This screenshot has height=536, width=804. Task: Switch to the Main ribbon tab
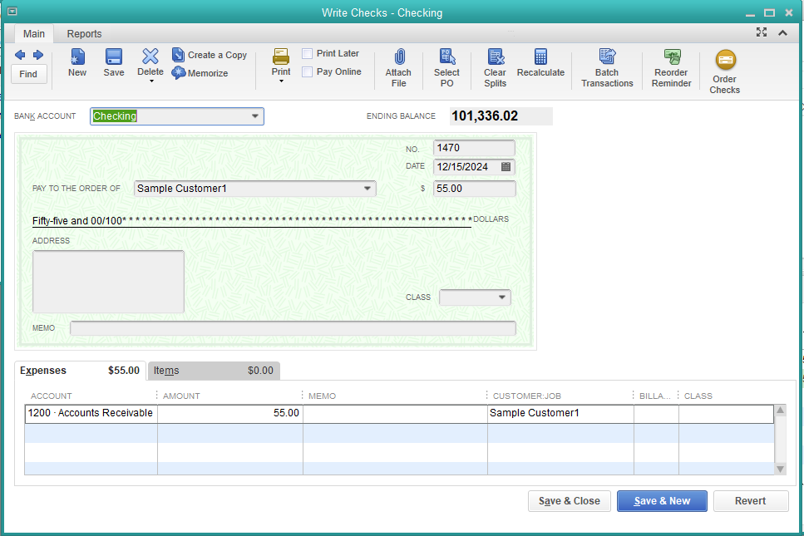click(34, 34)
